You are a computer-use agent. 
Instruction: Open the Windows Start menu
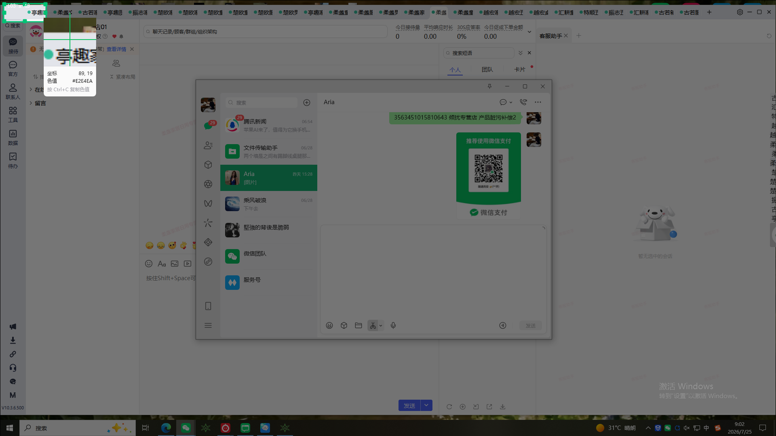[x=10, y=428]
